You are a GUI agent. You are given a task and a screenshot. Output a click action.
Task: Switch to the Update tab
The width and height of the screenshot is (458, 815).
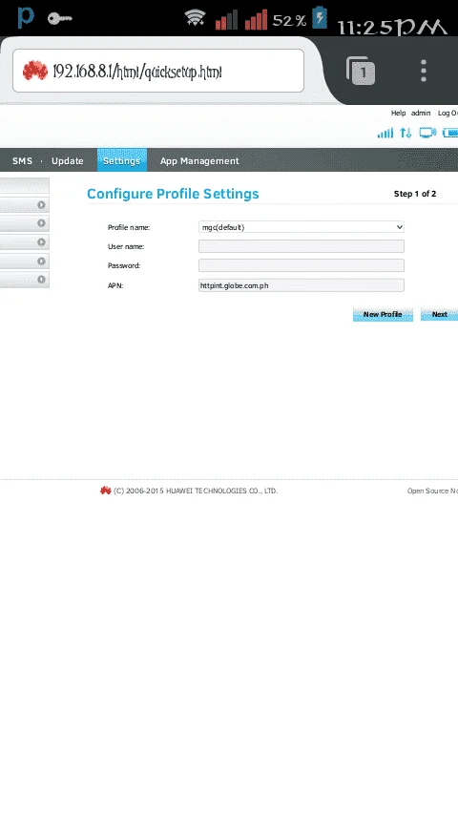(x=68, y=160)
